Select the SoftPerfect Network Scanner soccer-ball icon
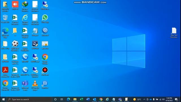181x102 pixels. 15,46
